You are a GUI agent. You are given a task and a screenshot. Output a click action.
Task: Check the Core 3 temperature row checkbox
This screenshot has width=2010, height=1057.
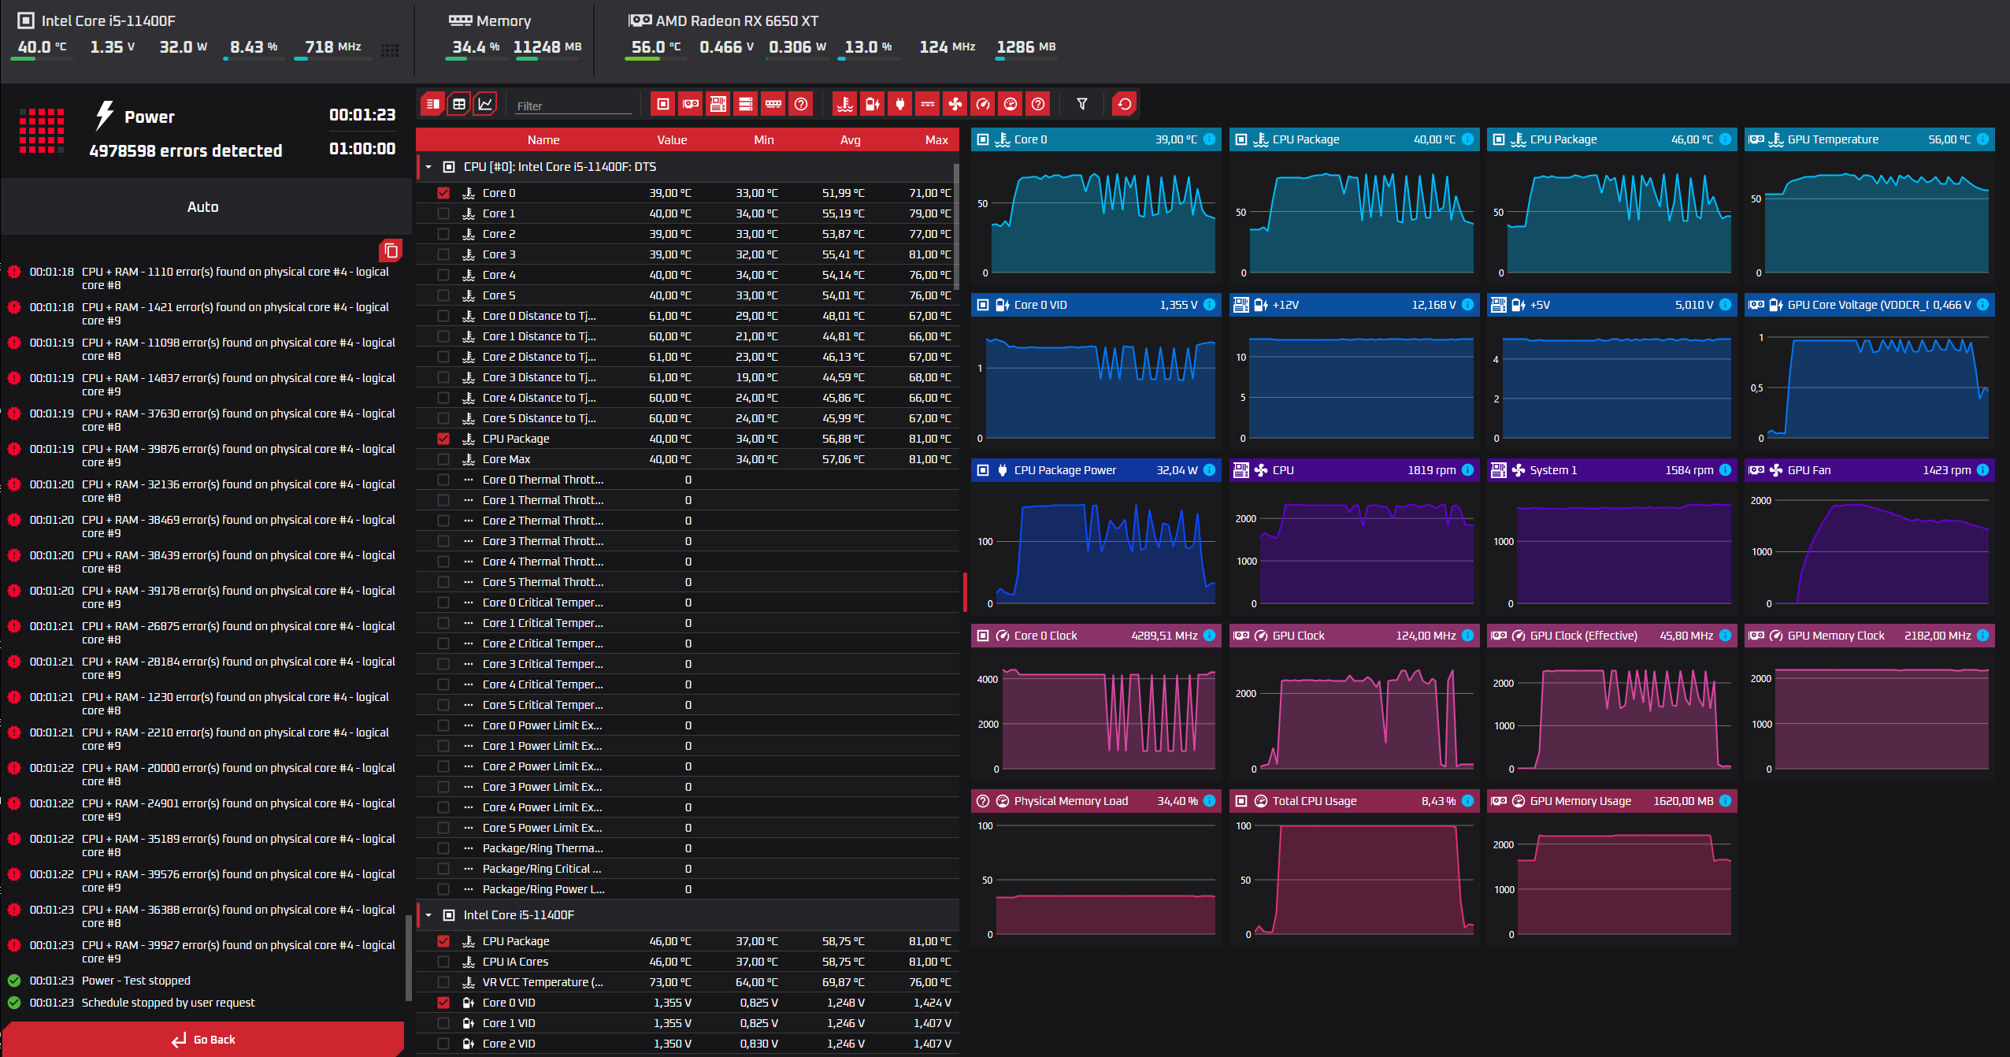(443, 254)
